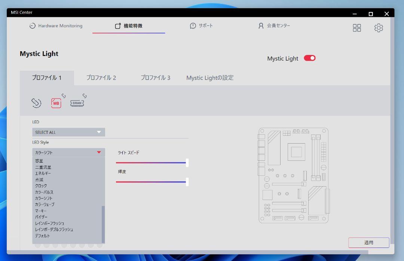Select the プロファイル 1 tab
This screenshot has height=261, width=404.
point(47,78)
